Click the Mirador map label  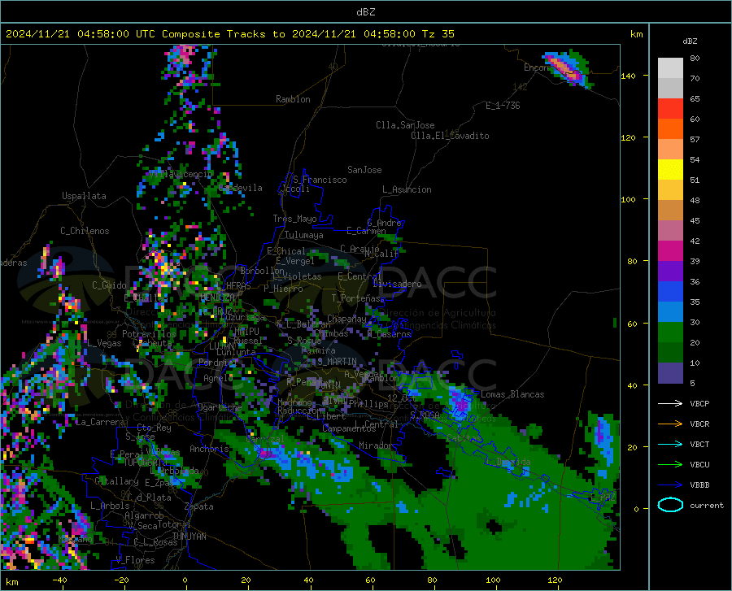pyautogui.click(x=376, y=445)
